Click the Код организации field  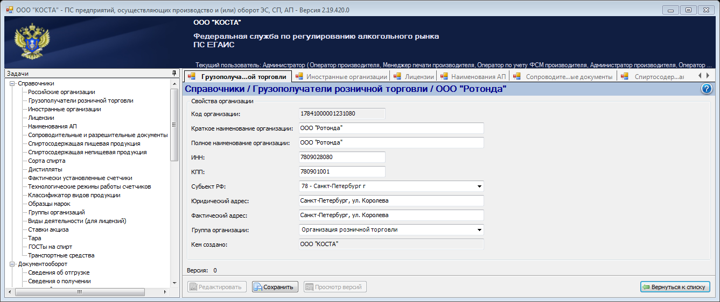click(x=342, y=113)
